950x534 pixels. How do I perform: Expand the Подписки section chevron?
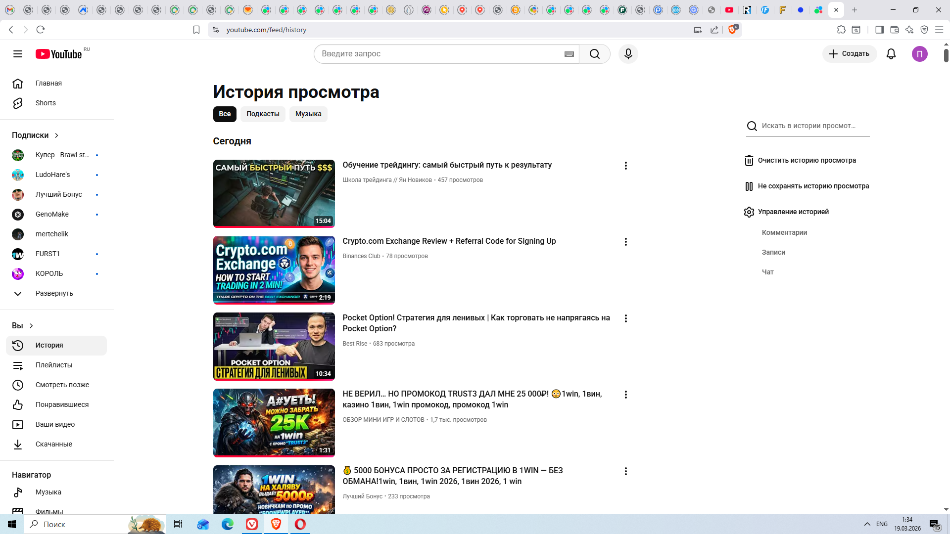point(56,135)
